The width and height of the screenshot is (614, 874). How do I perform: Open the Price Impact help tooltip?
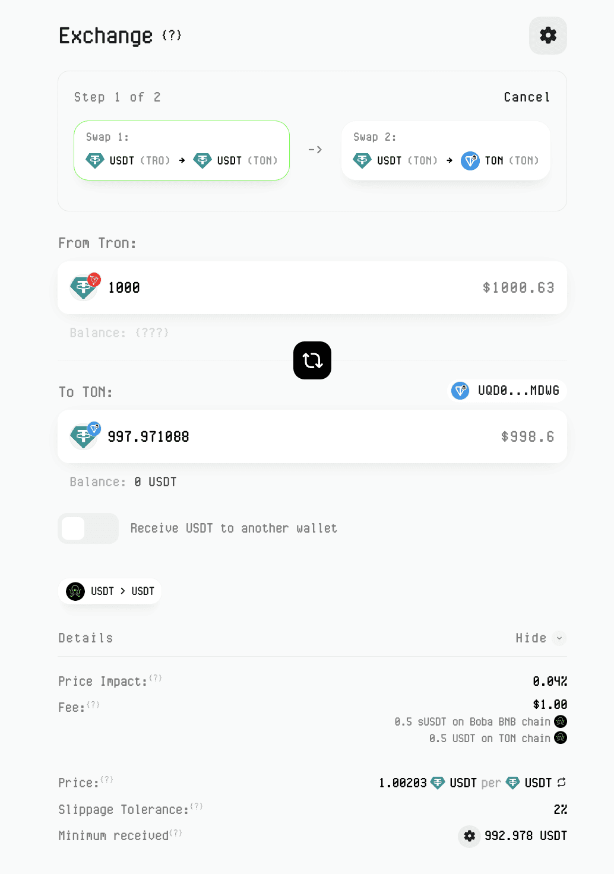coord(155,677)
